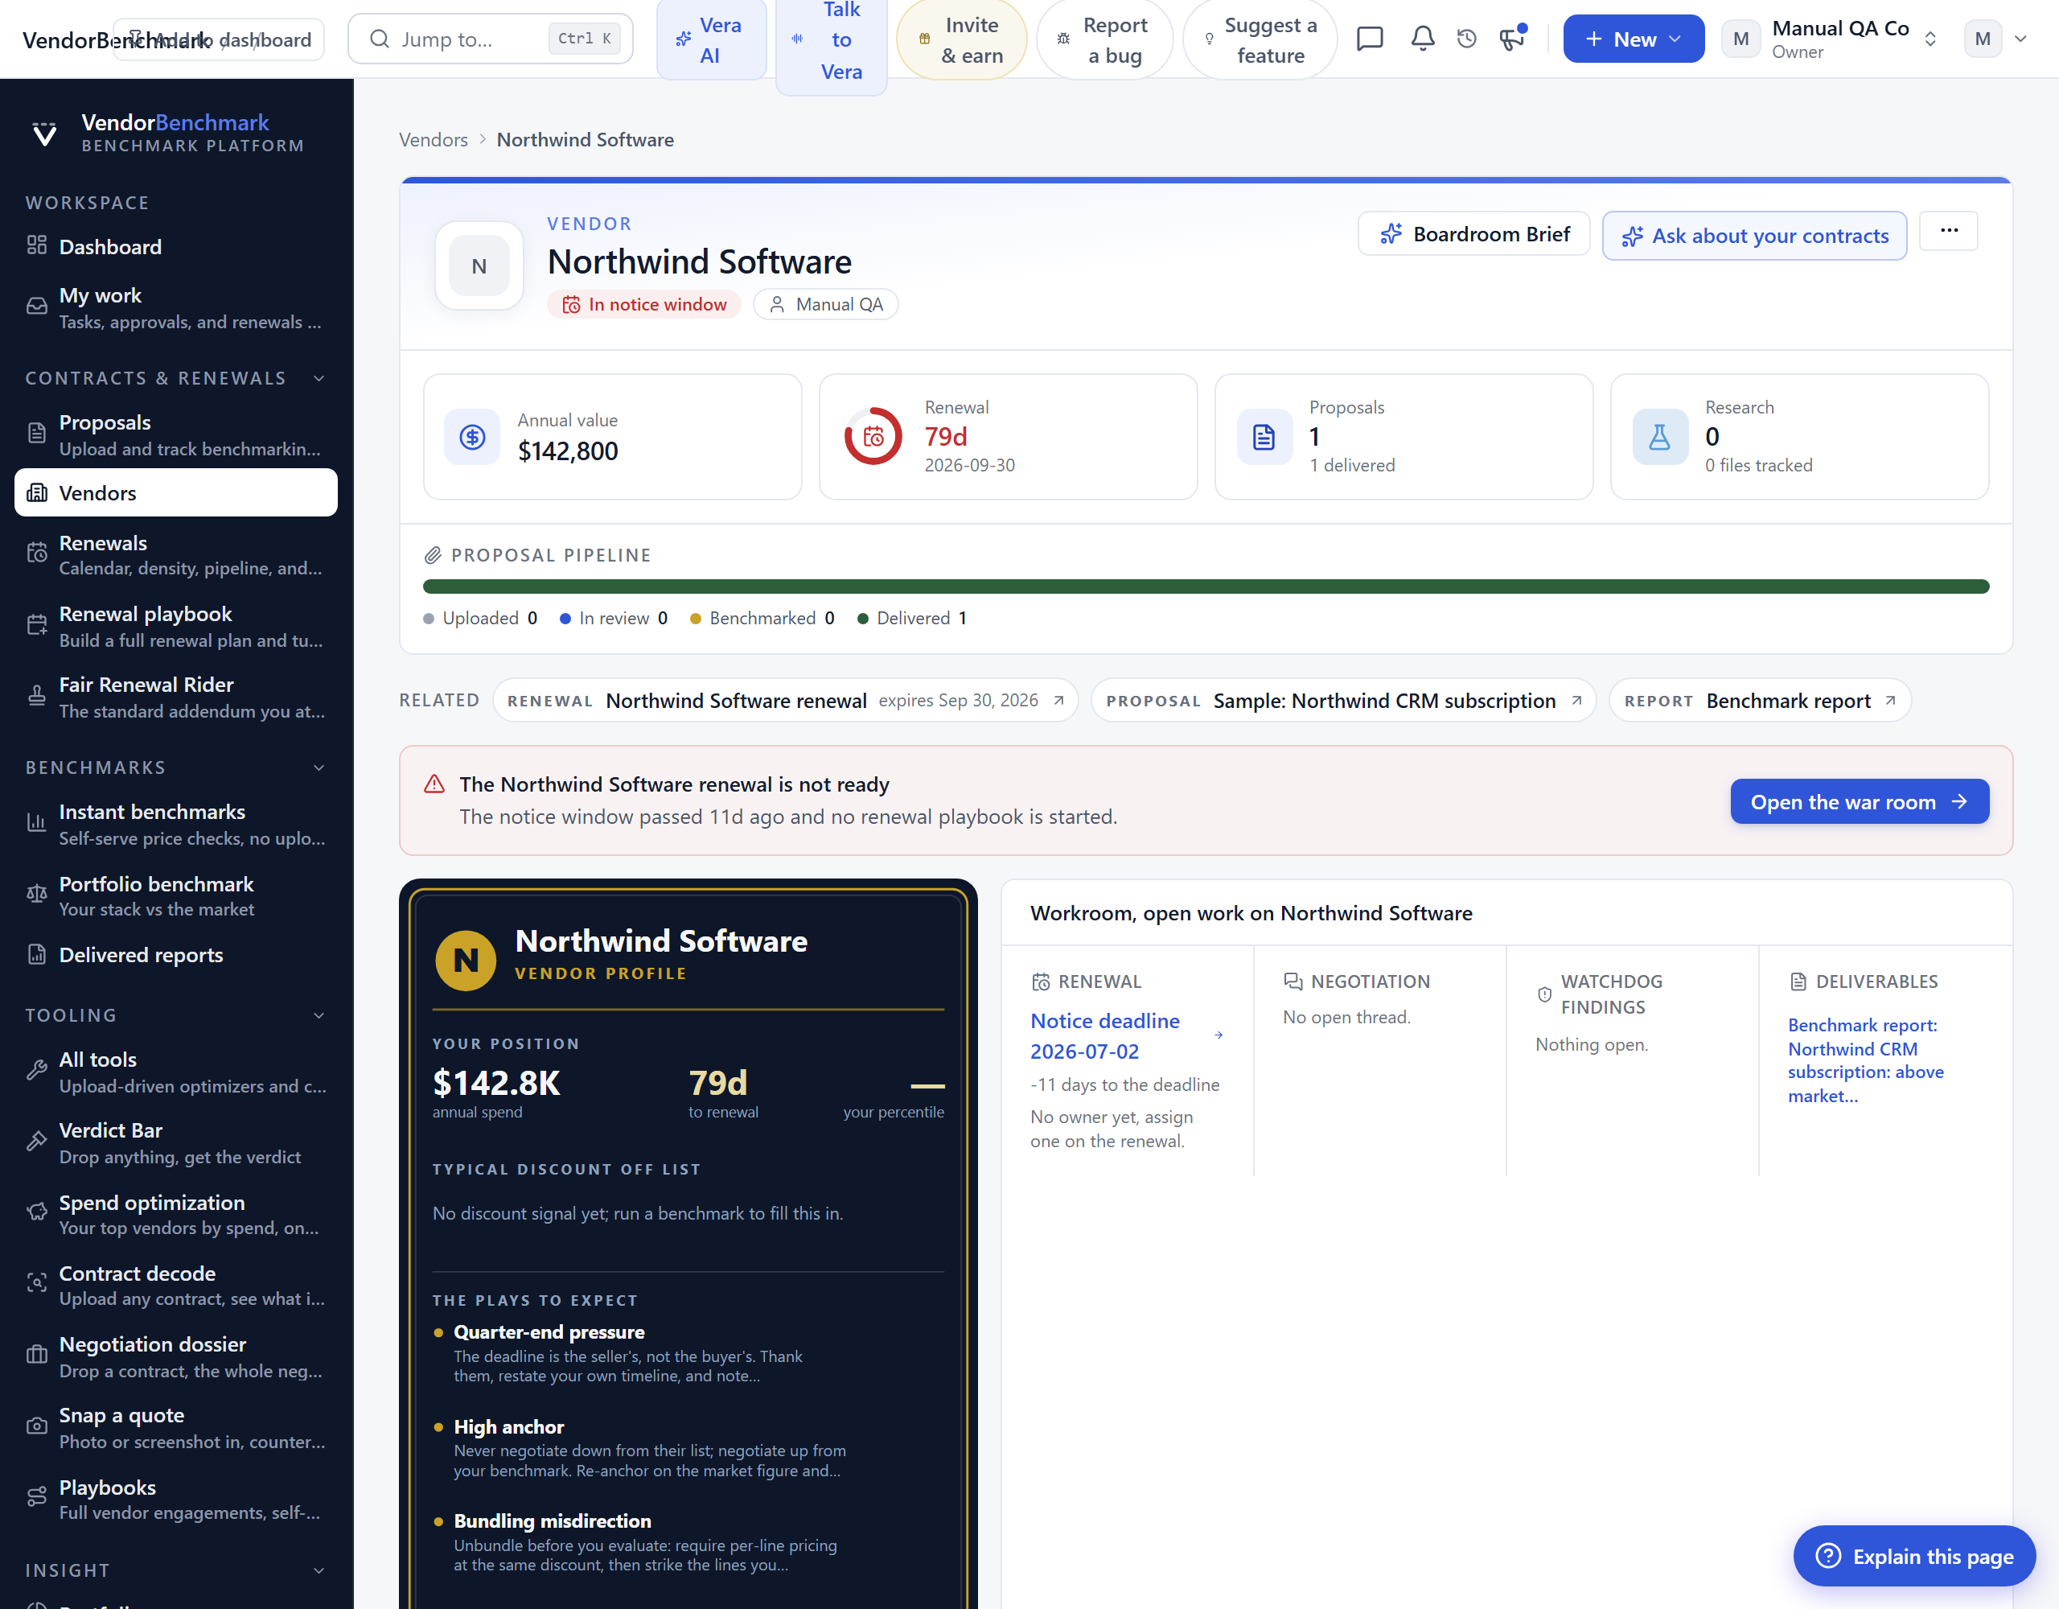The width and height of the screenshot is (2059, 1609).
Task: Open the notifications bell
Action: (1422, 39)
